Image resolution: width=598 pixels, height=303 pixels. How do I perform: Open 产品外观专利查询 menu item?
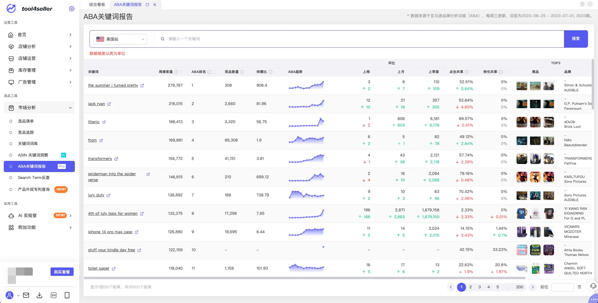click(34, 190)
